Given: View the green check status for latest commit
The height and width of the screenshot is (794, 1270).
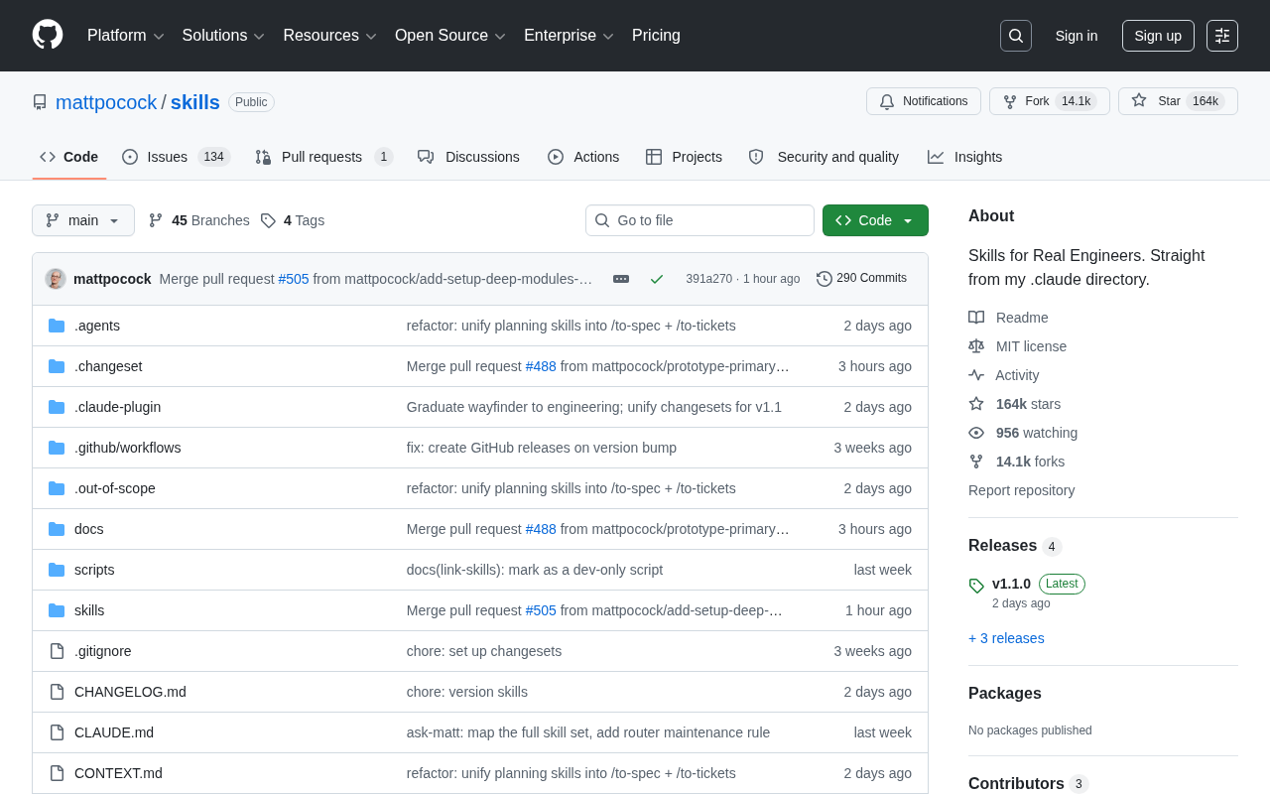Looking at the screenshot, I should pyautogui.click(x=657, y=279).
